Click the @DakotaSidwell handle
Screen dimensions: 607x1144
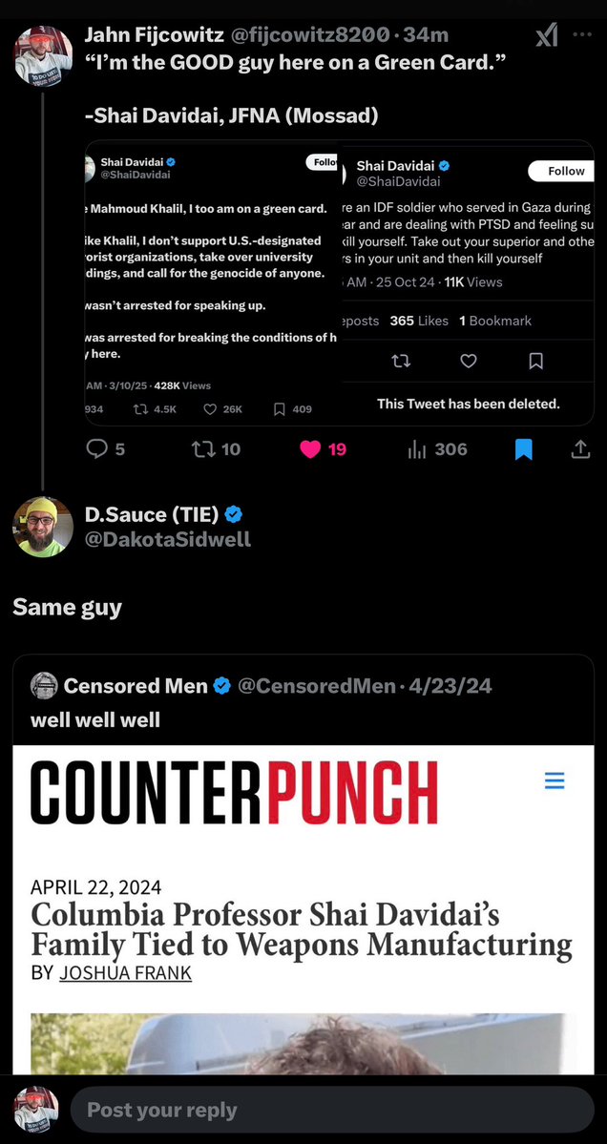[x=168, y=539]
